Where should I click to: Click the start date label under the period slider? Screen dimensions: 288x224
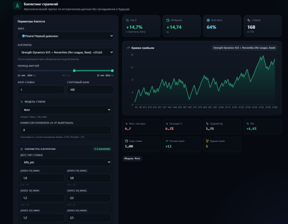(26, 75)
